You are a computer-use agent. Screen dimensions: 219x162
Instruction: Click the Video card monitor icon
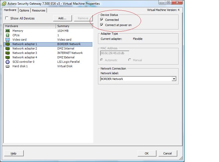click(8, 40)
